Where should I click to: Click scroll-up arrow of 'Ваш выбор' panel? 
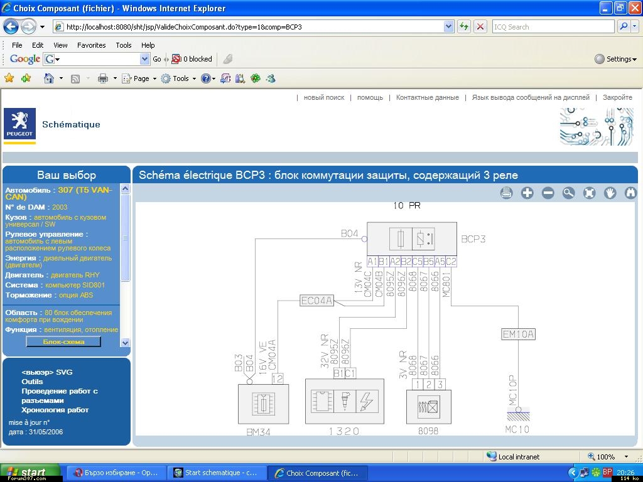point(126,189)
